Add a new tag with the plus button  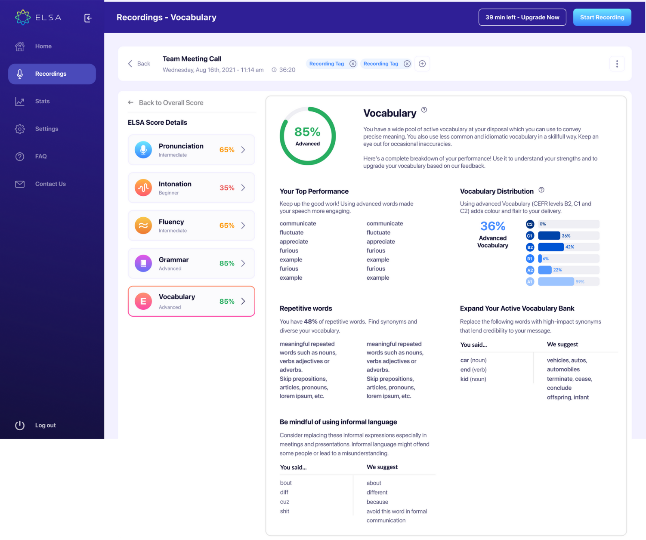[x=422, y=63]
